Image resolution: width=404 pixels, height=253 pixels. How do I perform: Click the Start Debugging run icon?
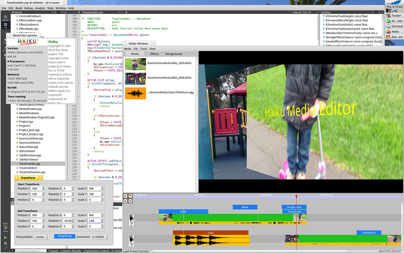click(x=6, y=243)
